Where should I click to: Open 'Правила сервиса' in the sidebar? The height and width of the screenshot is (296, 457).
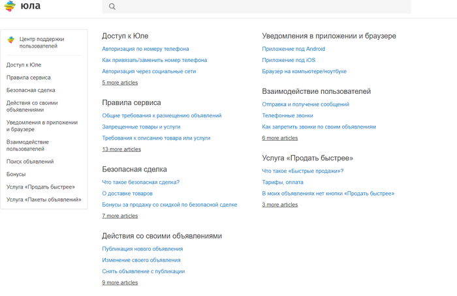(x=29, y=78)
